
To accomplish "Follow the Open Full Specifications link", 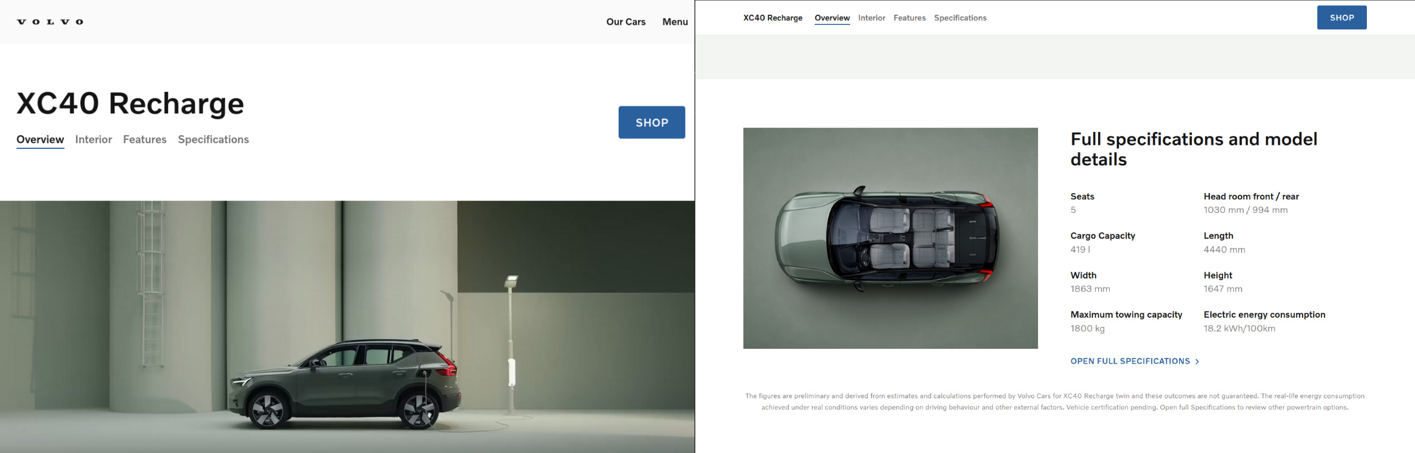I will point(1130,361).
